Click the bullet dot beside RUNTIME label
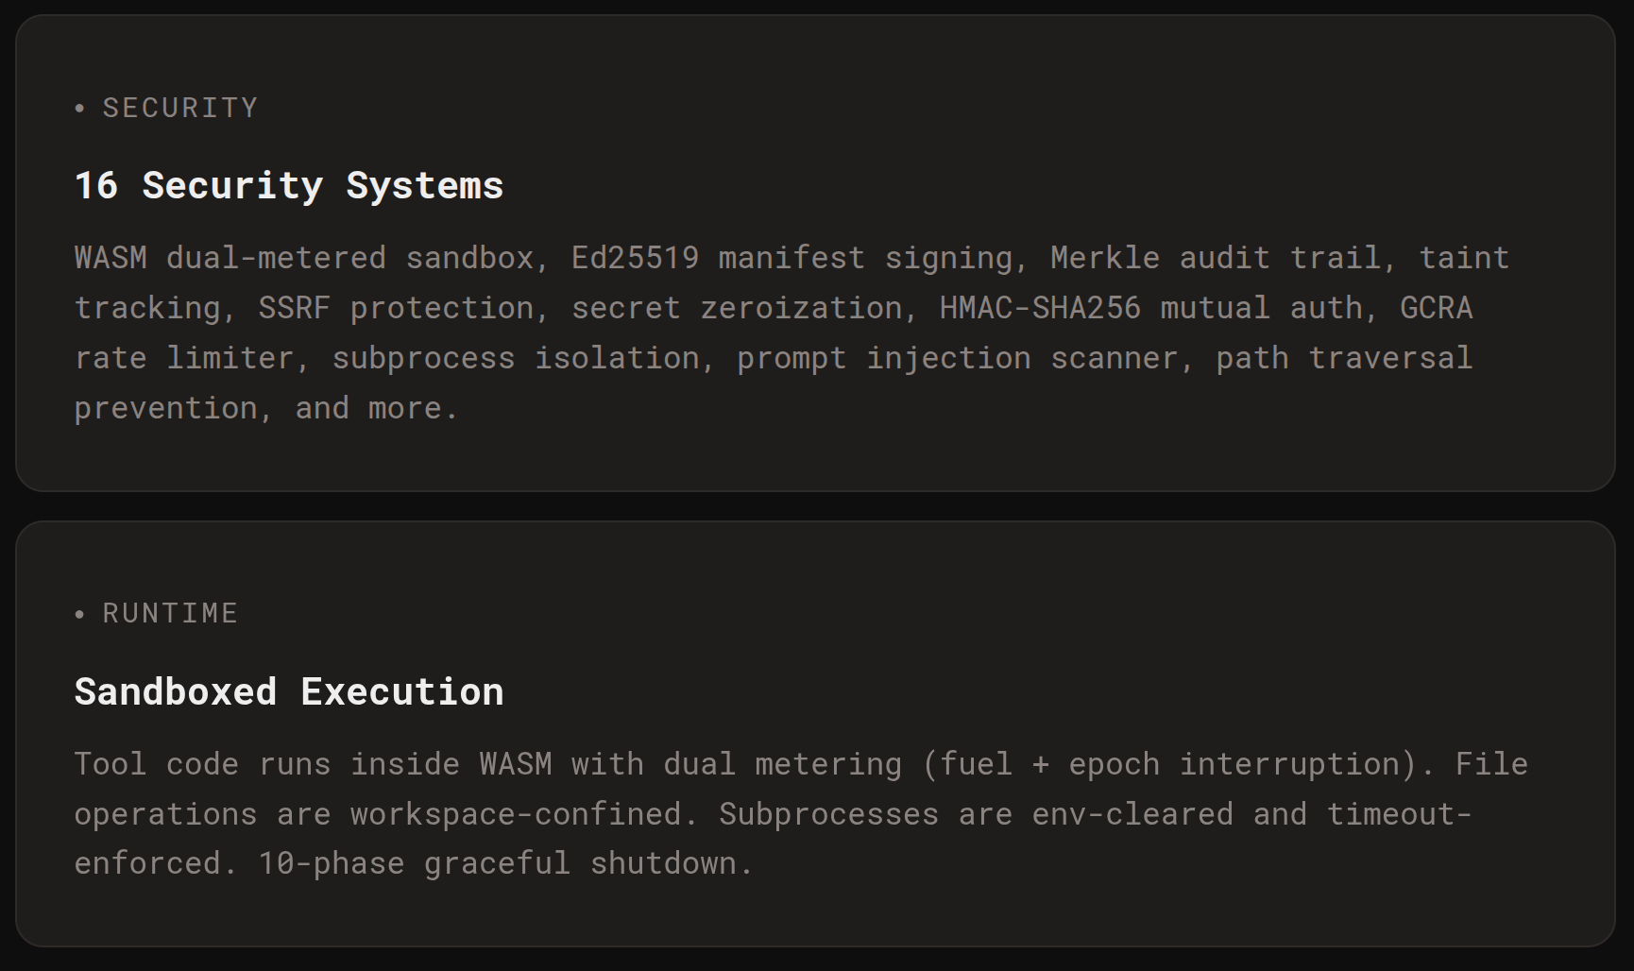Viewport: 1634px width, 971px height. [80, 614]
